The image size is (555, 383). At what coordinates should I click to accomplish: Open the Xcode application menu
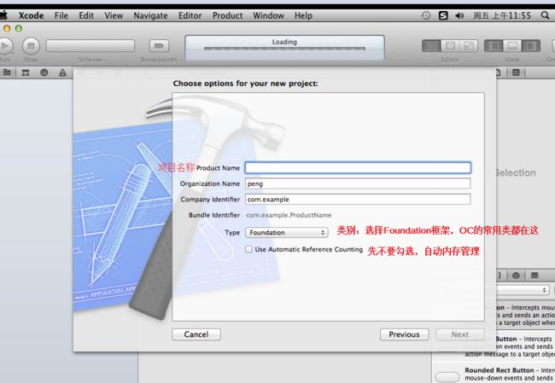coord(31,15)
